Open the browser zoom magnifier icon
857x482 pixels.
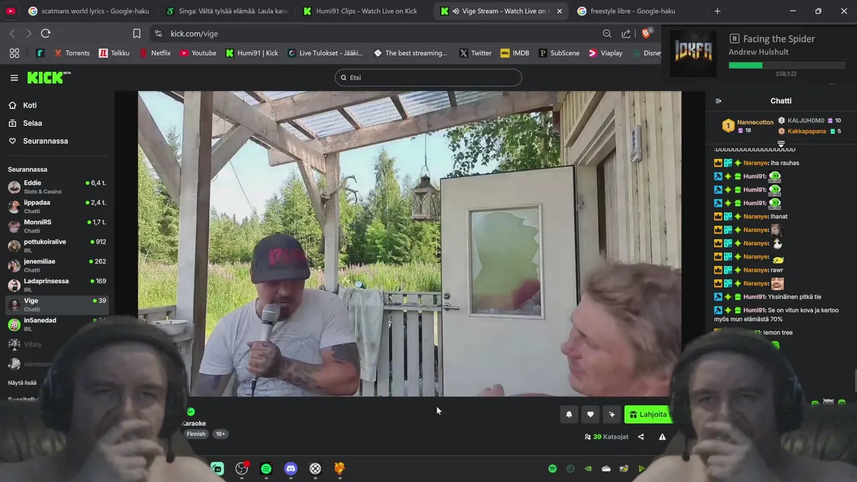click(607, 33)
